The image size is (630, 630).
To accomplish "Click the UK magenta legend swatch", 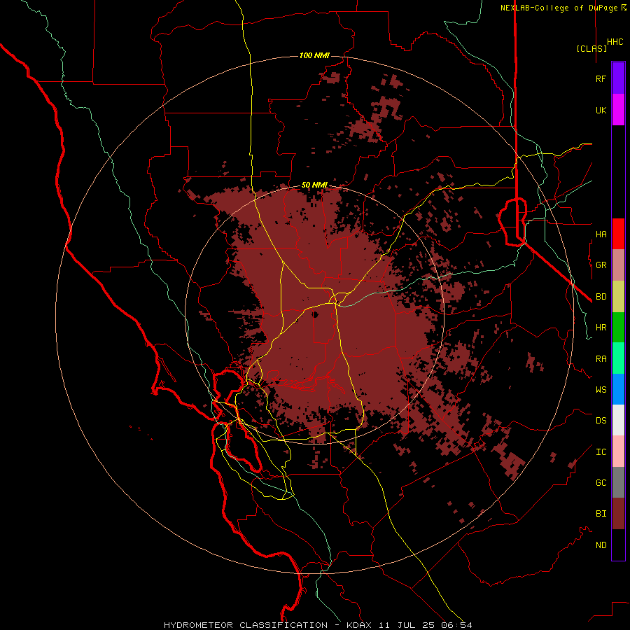I will pos(618,110).
